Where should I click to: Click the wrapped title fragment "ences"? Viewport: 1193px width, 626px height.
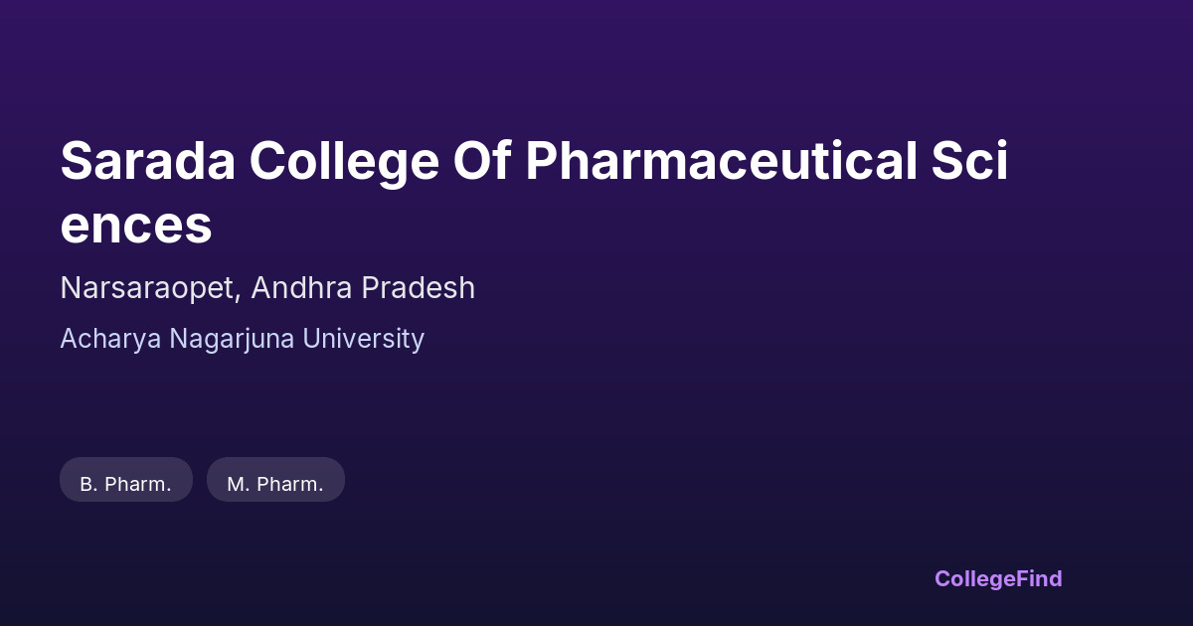(x=136, y=225)
